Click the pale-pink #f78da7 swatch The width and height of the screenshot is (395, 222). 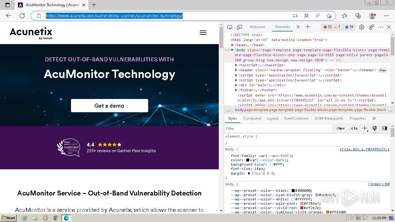pyautogui.click(x=302, y=204)
